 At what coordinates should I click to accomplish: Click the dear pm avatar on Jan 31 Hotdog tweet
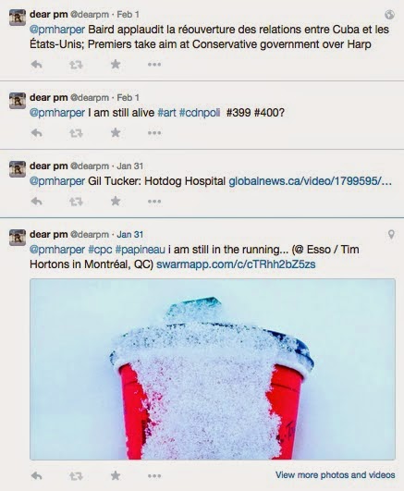pyautogui.click(x=18, y=169)
